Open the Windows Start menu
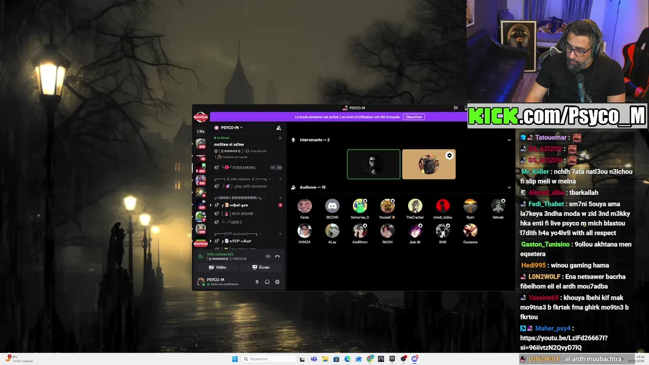649x365 pixels. (x=235, y=359)
